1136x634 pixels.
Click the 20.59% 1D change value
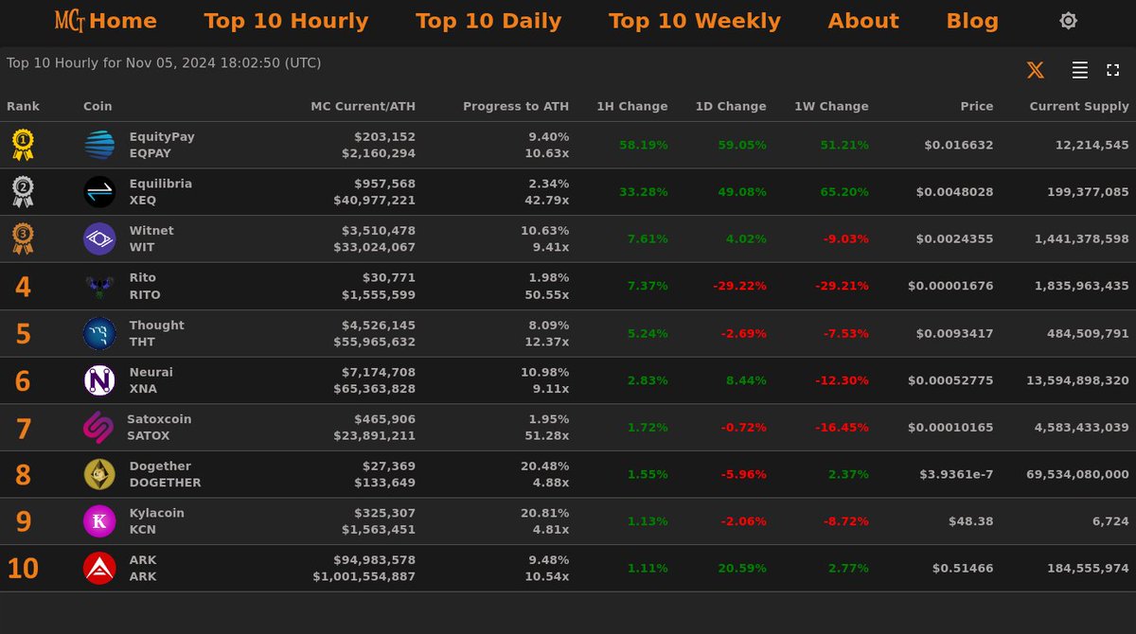tap(742, 569)
